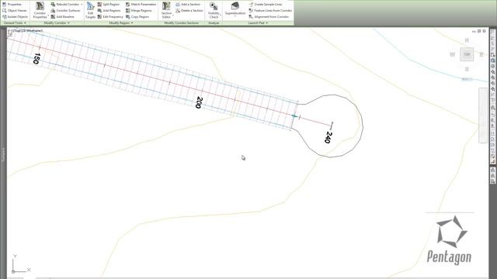
Task: Click the Analyze panel title
Action: pyautogui.click(x=214, y=23)
